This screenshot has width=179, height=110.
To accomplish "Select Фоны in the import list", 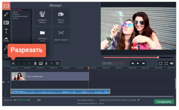I will click(15, 18).
